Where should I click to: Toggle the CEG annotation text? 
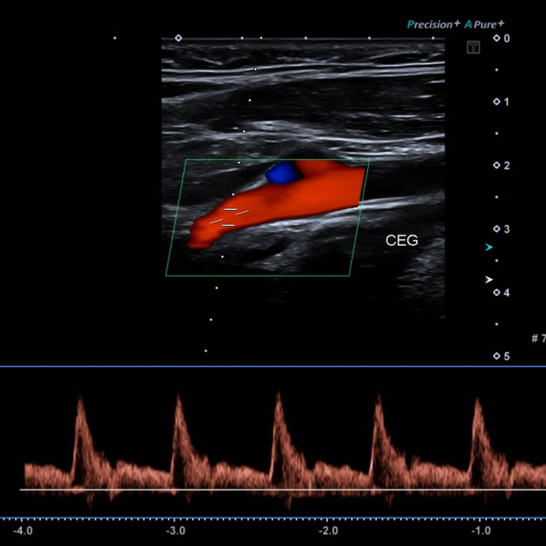tap(402, 240)
